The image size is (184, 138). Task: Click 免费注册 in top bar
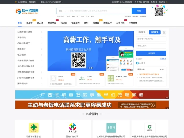point(154,2)
